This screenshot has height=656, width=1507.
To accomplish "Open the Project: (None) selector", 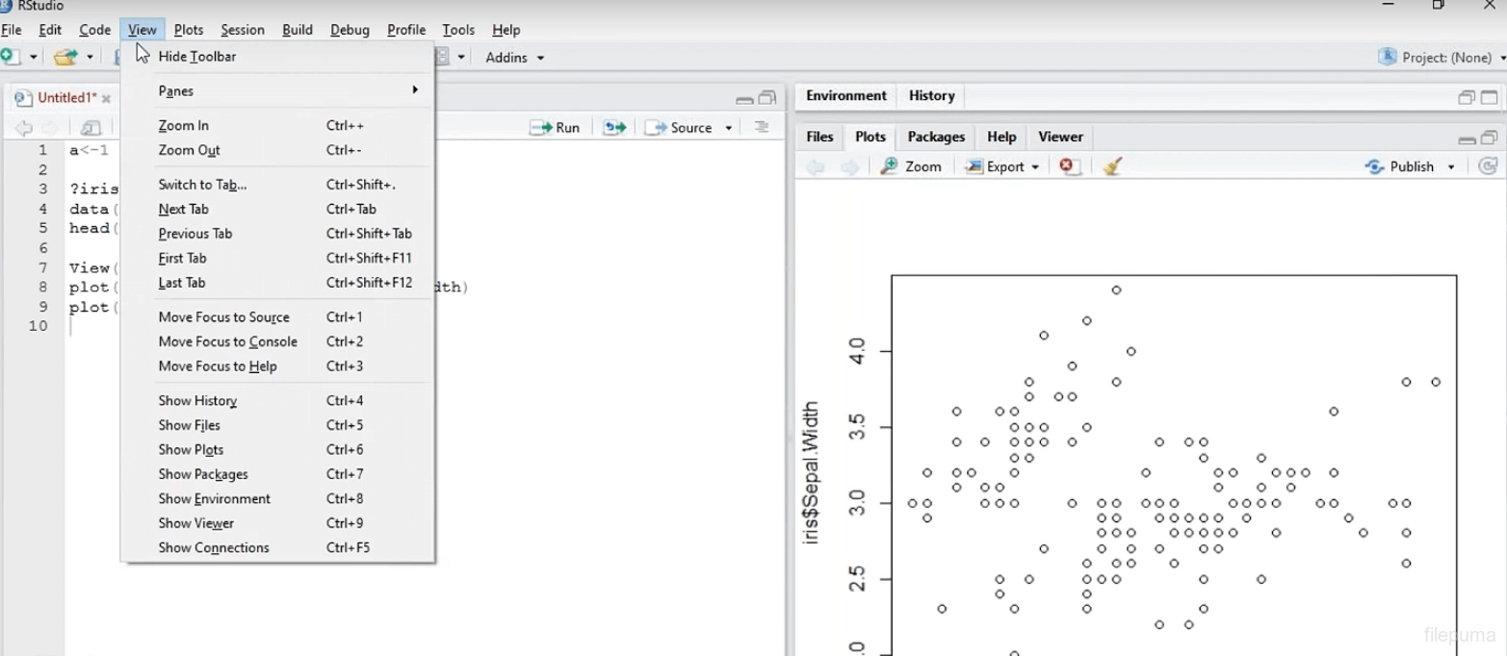I will point(1442,57).
